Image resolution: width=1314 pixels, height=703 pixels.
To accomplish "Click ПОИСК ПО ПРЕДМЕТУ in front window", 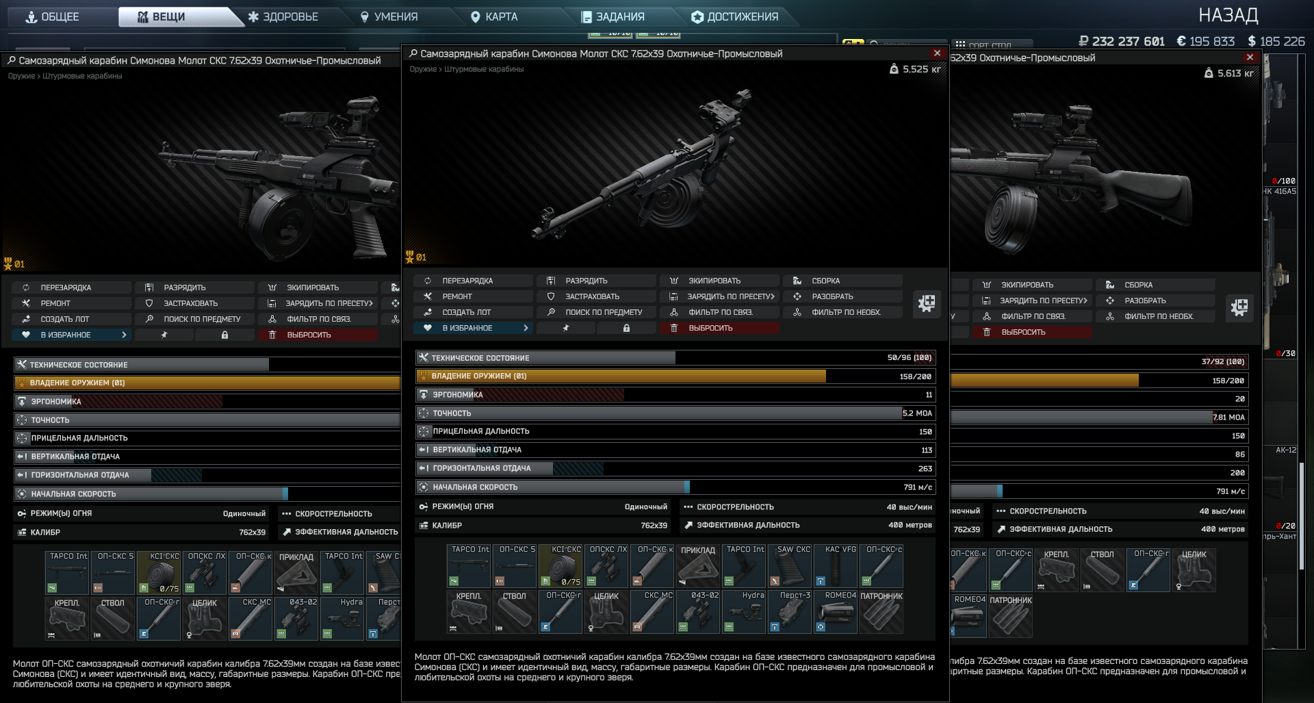I will [596, 312].
